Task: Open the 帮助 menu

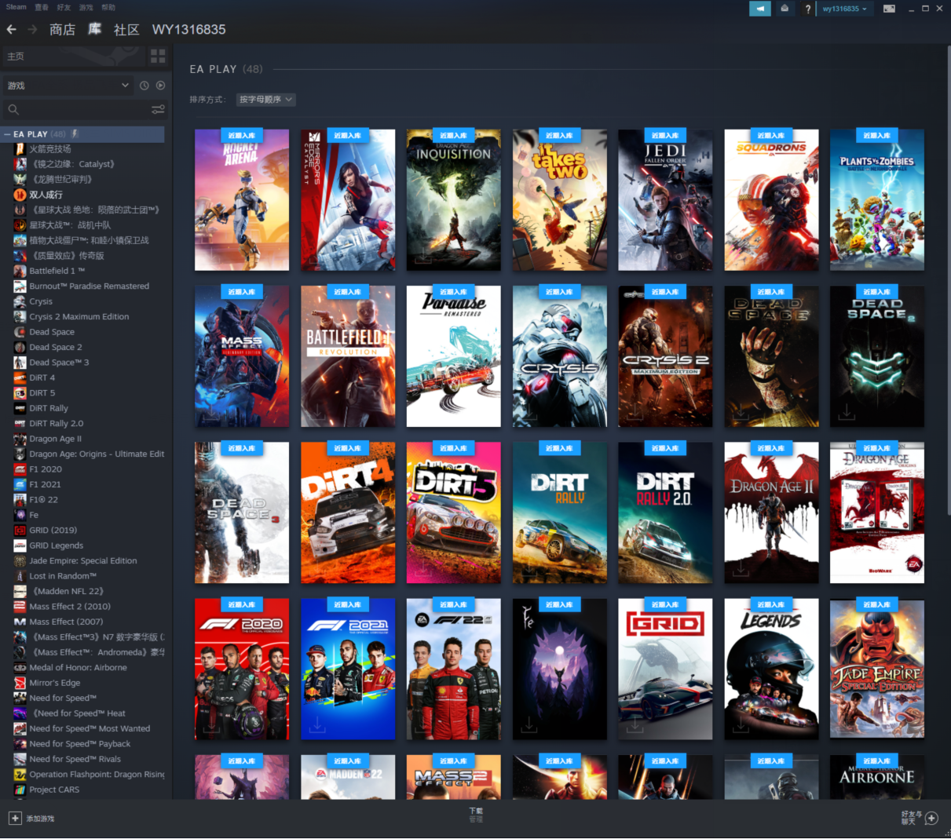Action: (108, 7)
